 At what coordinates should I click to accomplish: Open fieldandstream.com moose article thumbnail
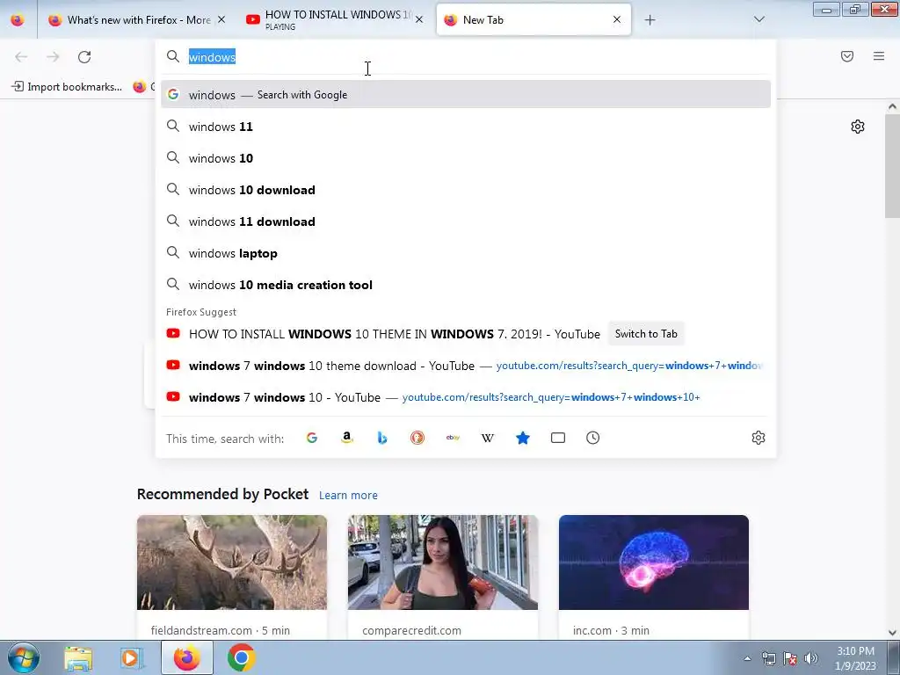[x=232, y=562]
